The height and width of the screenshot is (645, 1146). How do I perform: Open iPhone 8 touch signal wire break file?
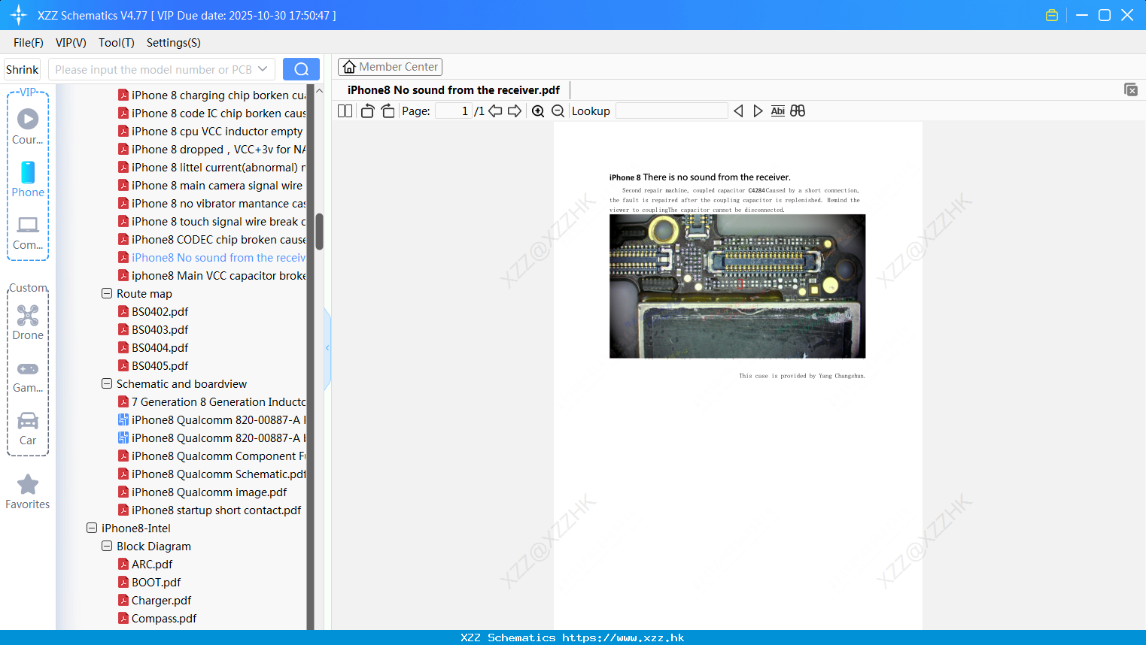pyautogui.click(x=212, y=221)
